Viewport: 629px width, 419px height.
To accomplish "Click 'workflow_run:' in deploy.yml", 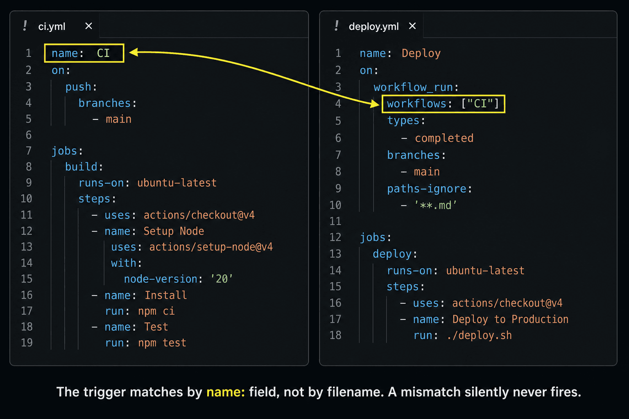I will 416,87.
